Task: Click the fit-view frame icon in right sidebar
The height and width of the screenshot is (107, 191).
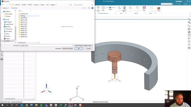Action: [189, 35]
